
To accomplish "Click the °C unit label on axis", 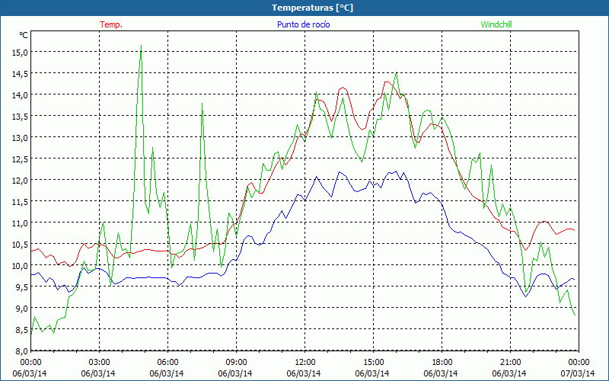I will (x=24, y=35).
